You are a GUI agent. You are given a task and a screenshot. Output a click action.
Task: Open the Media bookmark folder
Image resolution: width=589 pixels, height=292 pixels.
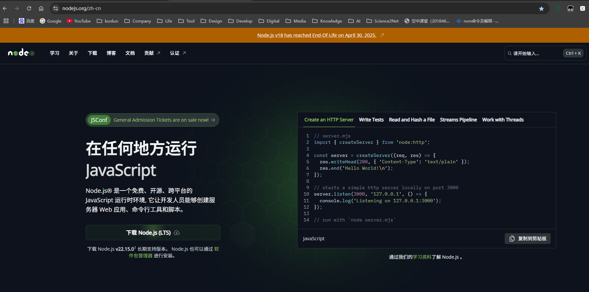click(296, 21)
